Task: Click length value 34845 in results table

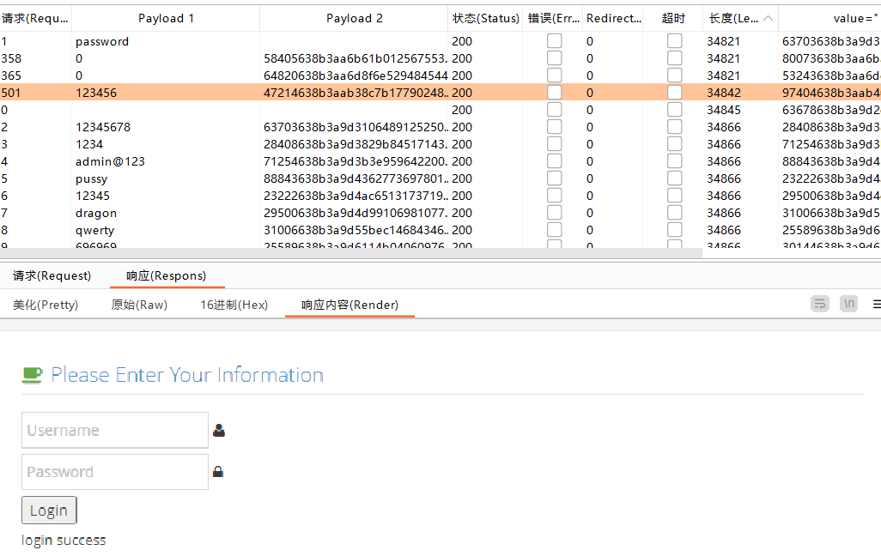Action: tap(724, 110)
